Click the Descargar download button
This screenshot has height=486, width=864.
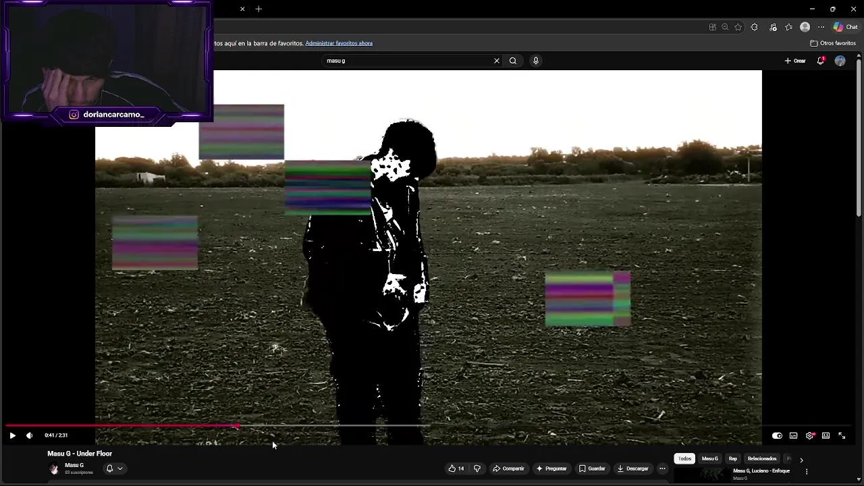(632, 468)
